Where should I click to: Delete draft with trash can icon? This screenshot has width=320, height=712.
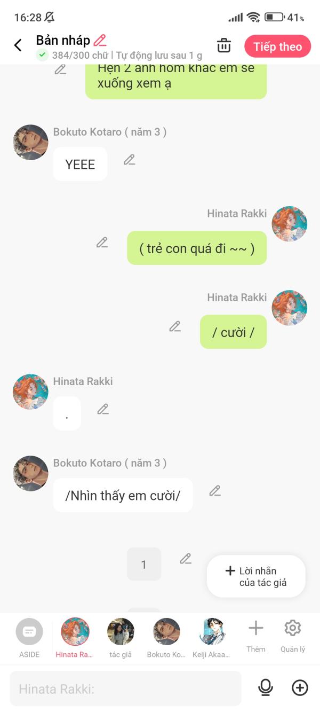tap(224, 46)
